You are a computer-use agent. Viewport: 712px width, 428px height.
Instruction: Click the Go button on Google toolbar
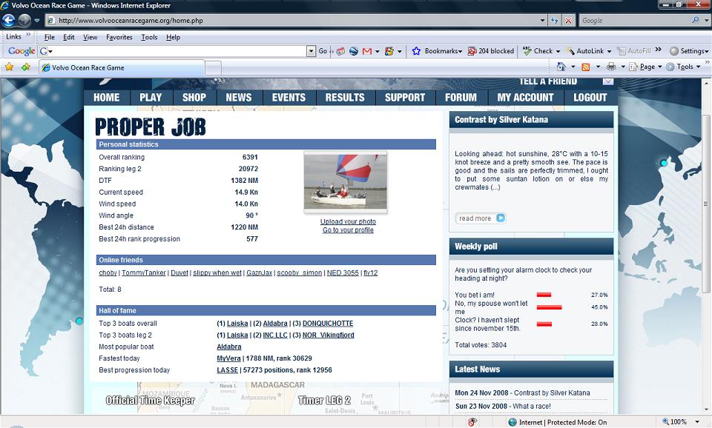pyautogui.click(x=323, y=51)
